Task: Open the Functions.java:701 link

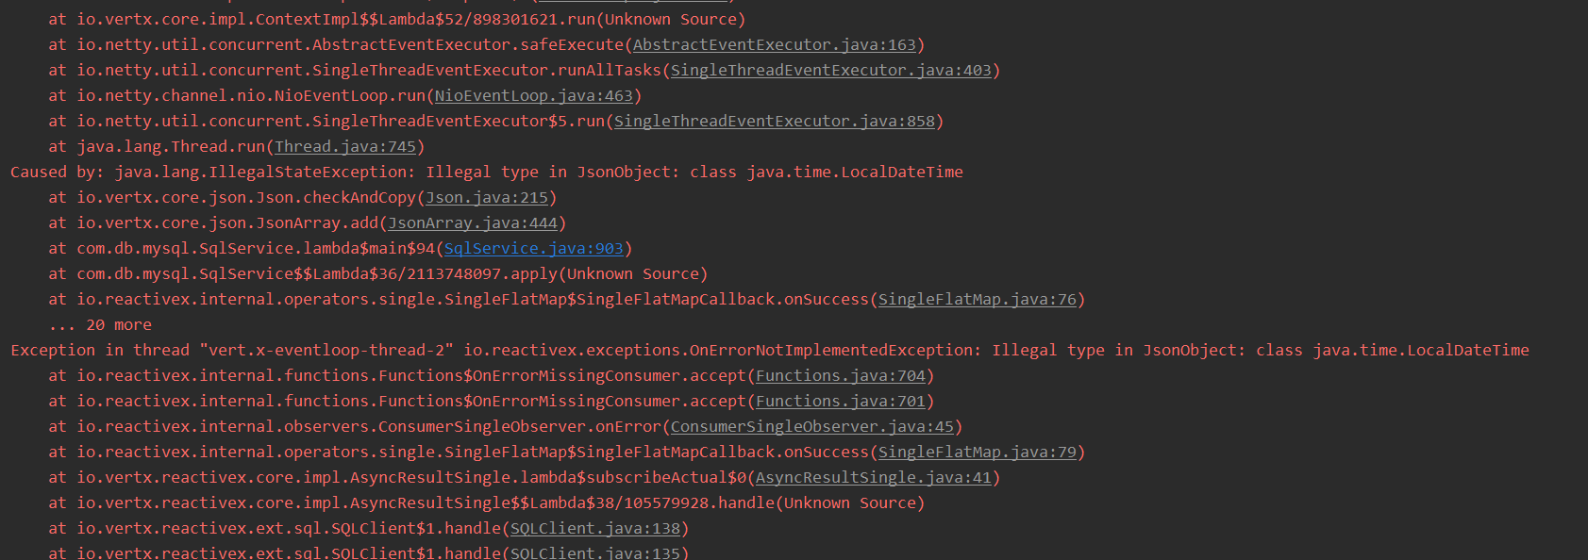Action: click(841, 401)
